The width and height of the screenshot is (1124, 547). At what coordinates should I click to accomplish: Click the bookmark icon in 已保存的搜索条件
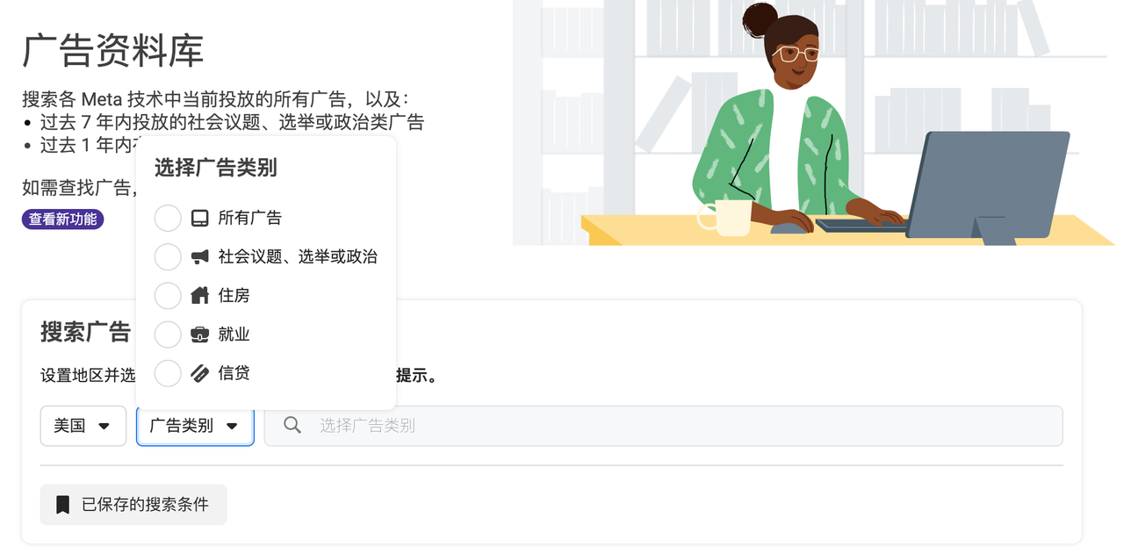[x=62, y=505]
